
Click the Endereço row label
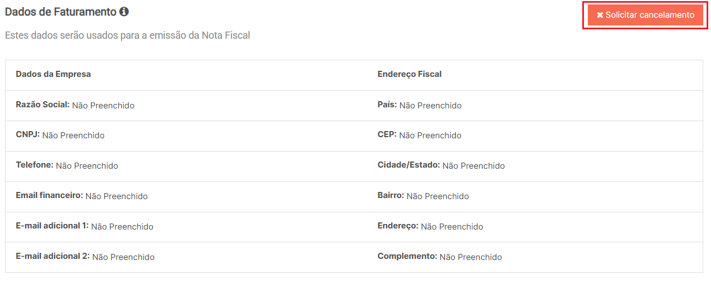(x=398, y=226)
